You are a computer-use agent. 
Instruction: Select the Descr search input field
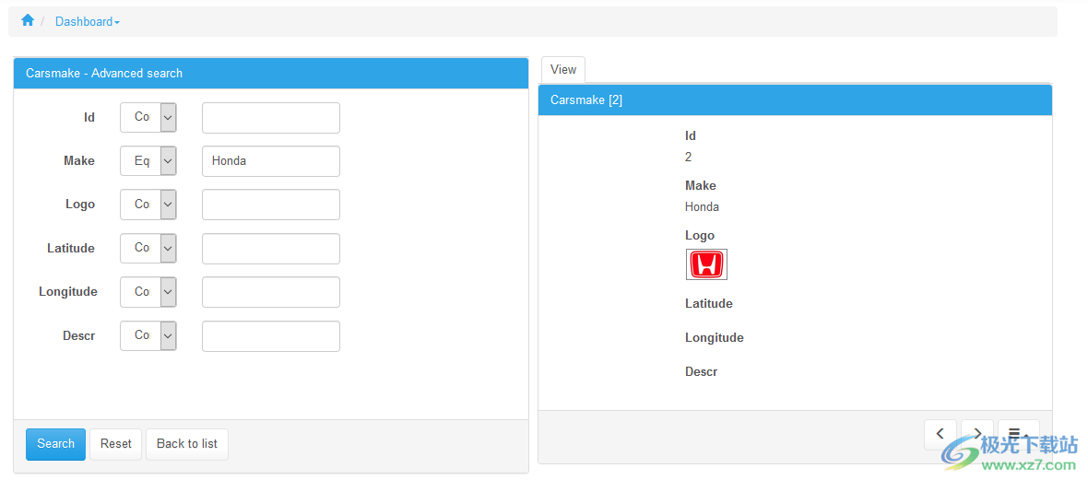[270, 335]
